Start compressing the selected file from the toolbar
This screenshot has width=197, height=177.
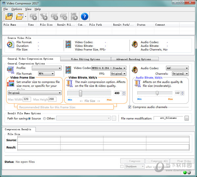pyautogui.click(x=33, y=16)
